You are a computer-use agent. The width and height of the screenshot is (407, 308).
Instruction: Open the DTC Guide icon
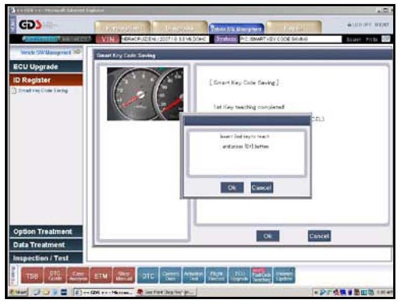point(57,275)
